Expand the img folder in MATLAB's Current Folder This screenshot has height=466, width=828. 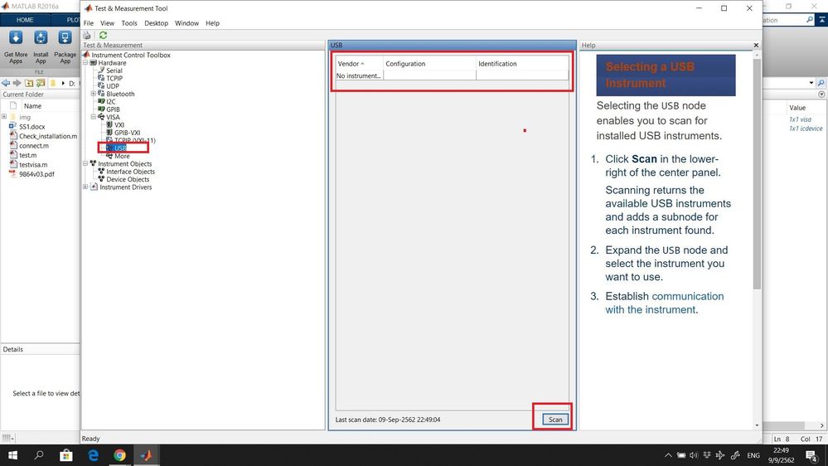4,117
